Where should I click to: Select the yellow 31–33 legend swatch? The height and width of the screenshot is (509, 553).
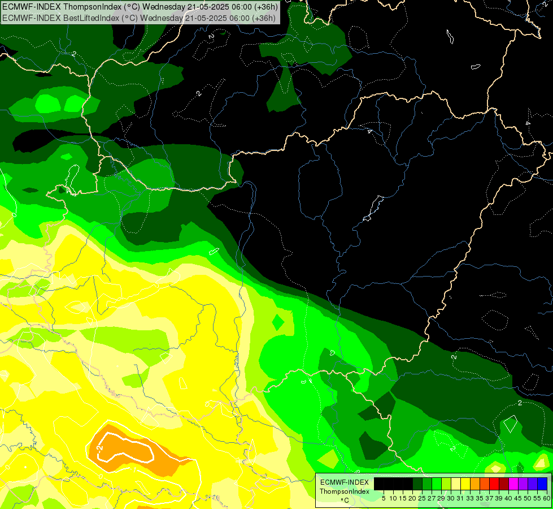465,484
